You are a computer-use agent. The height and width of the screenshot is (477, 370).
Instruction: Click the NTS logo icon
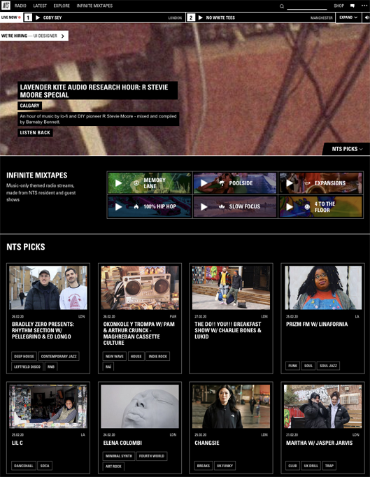tap(6, 6)
